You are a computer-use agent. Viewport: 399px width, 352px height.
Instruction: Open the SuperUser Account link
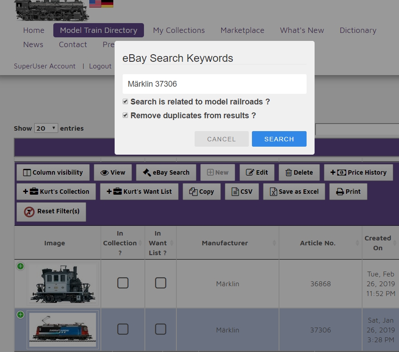tap(44, 66)
